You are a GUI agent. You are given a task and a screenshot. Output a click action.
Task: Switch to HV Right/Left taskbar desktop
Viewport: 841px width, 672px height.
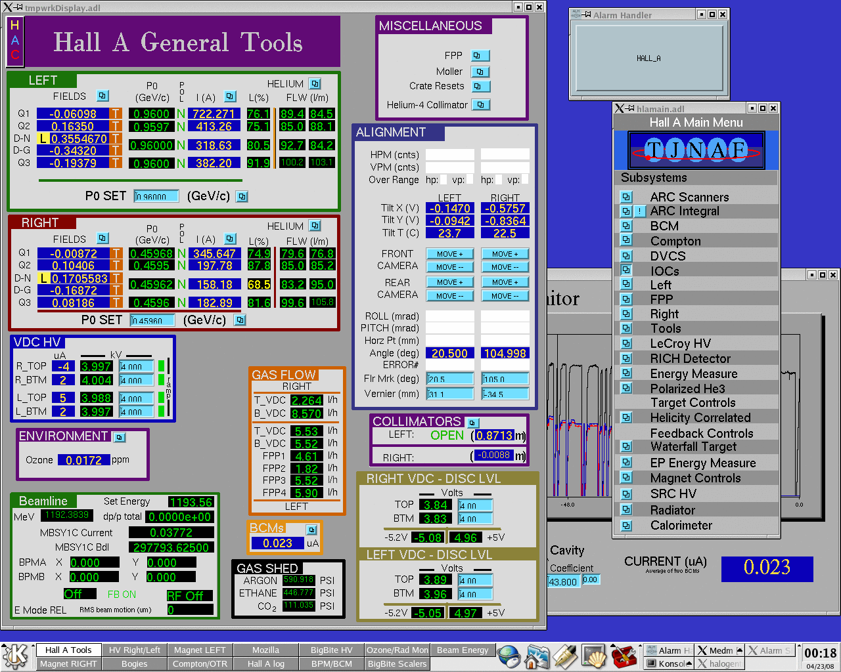135,650
